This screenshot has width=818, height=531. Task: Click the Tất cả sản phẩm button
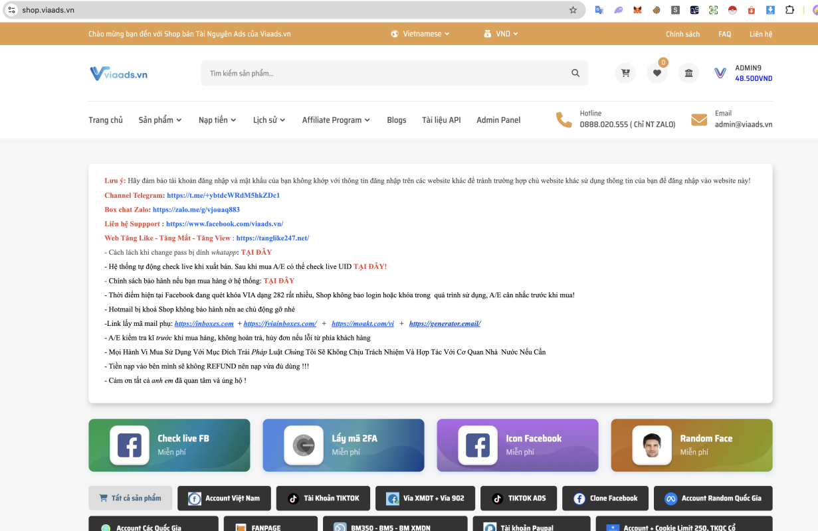[x=130, y=498]
